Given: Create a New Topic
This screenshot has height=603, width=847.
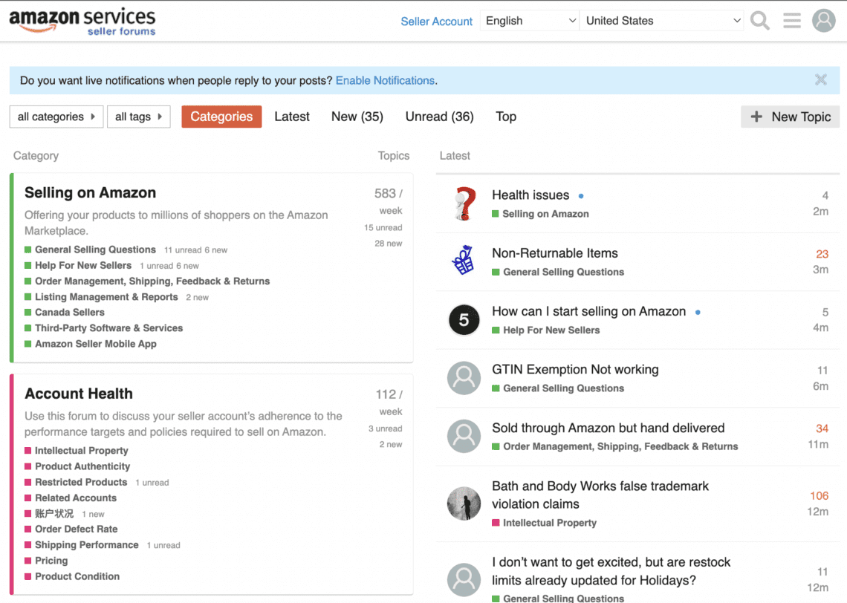Looking at the screenshot, I should click(x=790, y=117).
